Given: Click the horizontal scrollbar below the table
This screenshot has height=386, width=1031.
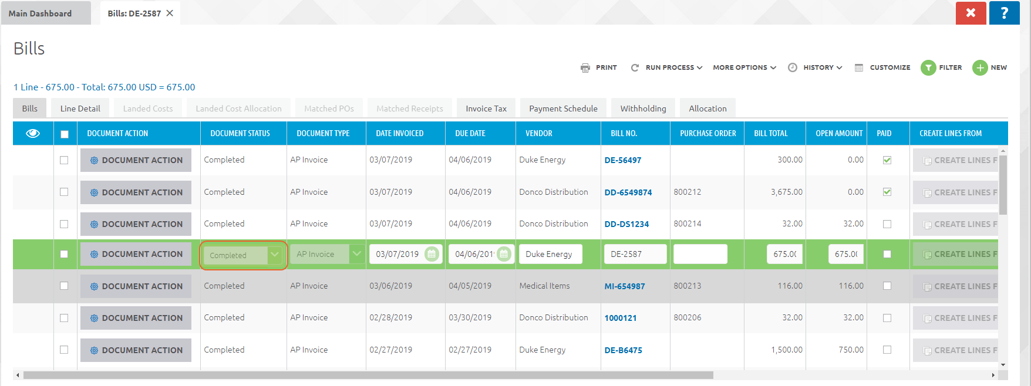Looking at the screenshot, I should [x=368, y=375].
